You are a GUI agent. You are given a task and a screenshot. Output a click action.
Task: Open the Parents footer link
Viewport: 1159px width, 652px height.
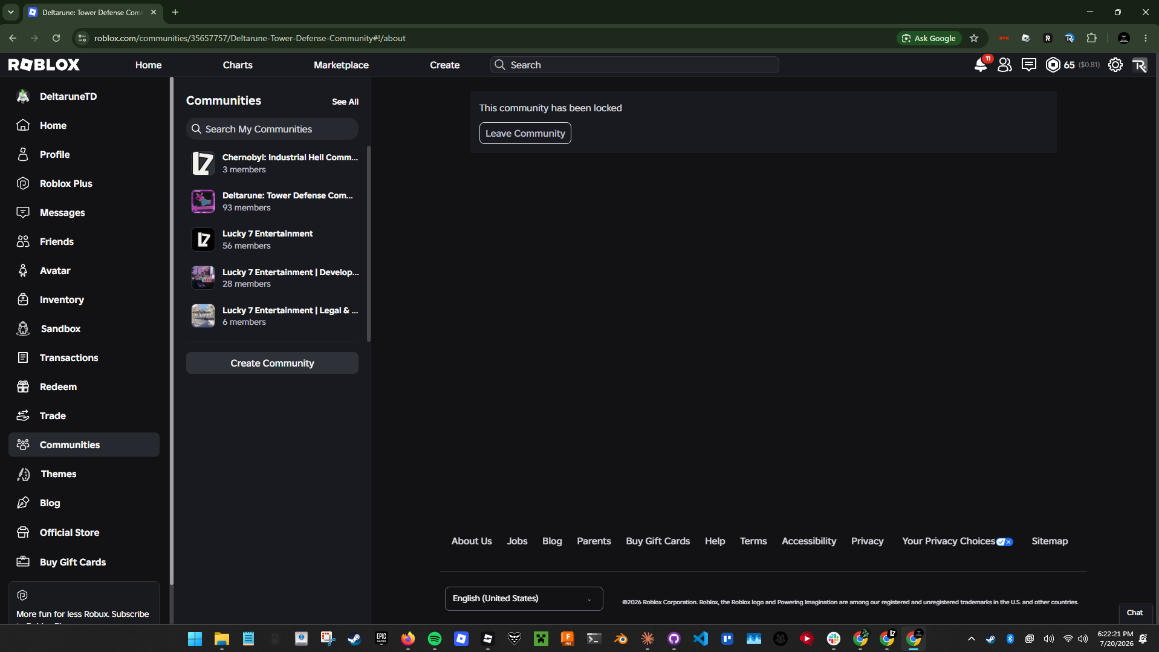point(594,541)
